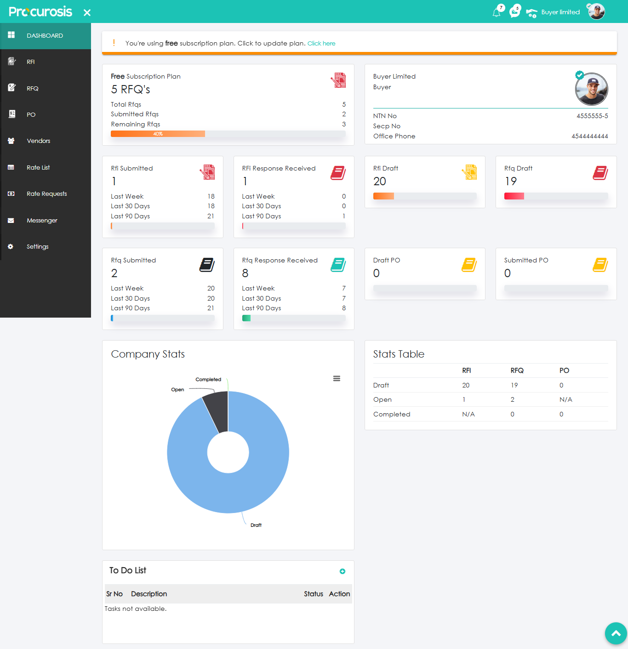Click the Rfq Submitted black book icon
Image resolution: width=628 pixels, height=649 pixels.
pyautogui.click(x=207, y=265)
